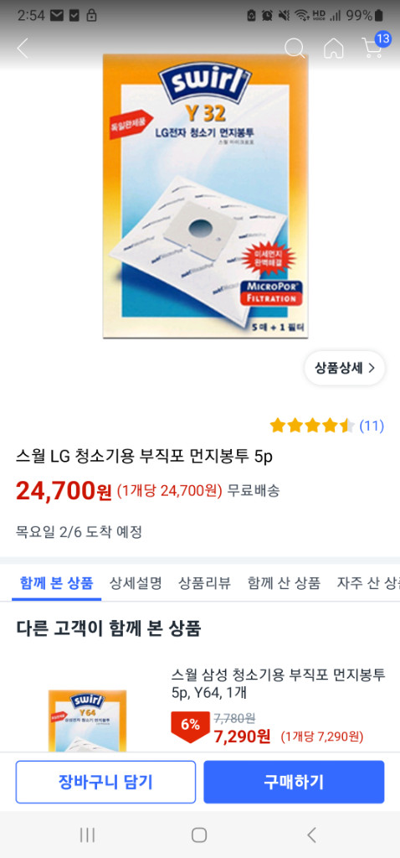The width and height of the screenshot is (400, 858).
Task: Switch to 함께 본 상품 tab
Action: [x=56, y=583]
